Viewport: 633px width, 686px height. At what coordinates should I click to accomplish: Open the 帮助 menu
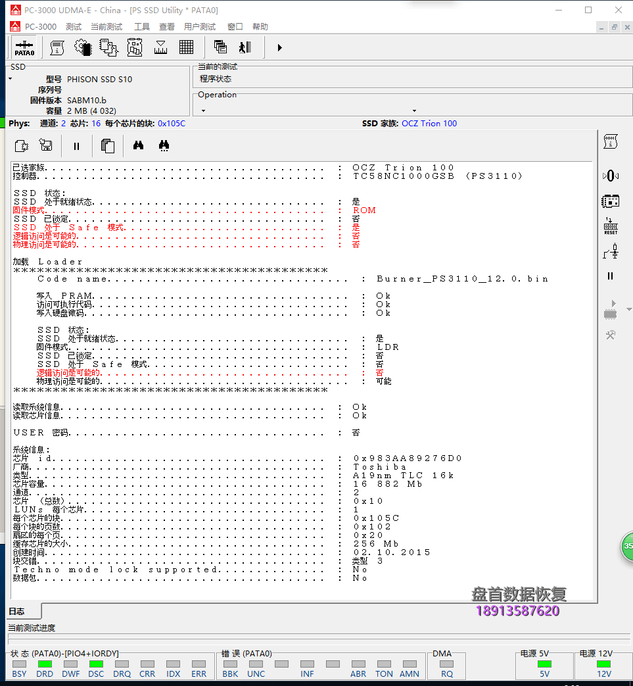pyautogui.click(x=260, y=27)
